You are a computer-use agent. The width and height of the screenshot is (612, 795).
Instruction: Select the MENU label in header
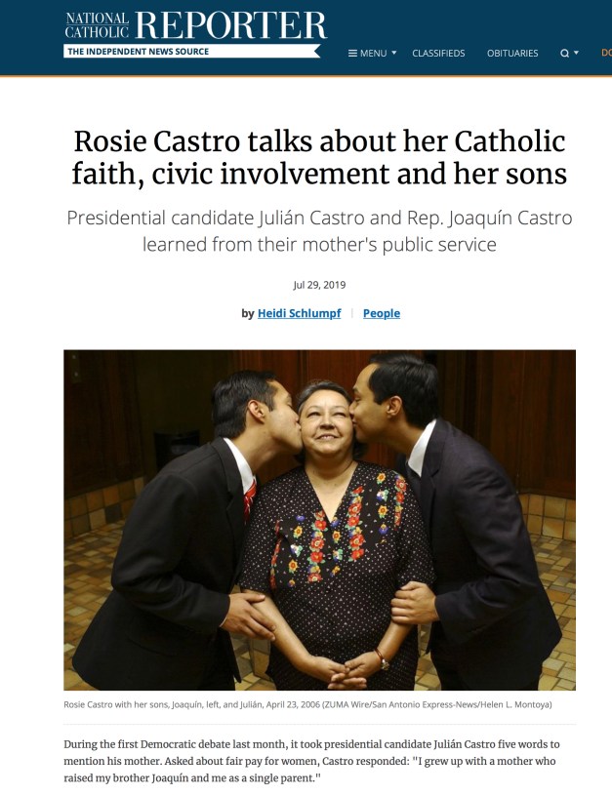(x=373, y=54)
